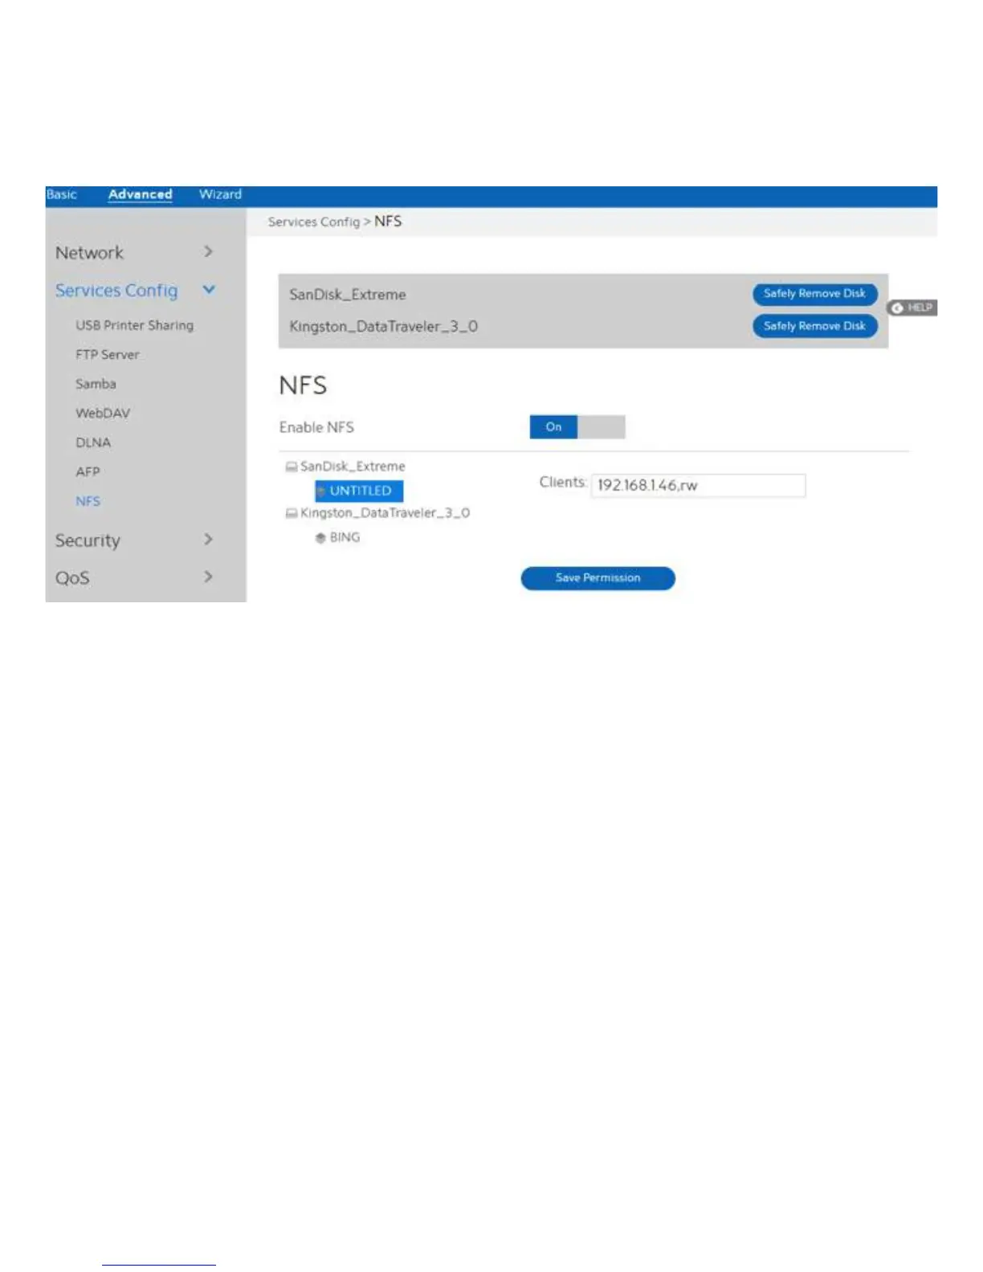Toggle the Enable NFS switch

point(577,426)
